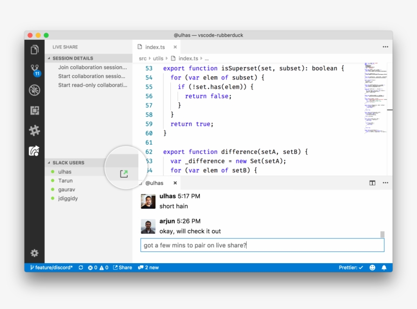Close the @ulhas chat tab
The width and height of the screenshot is (417, 309).
point(175,183)
